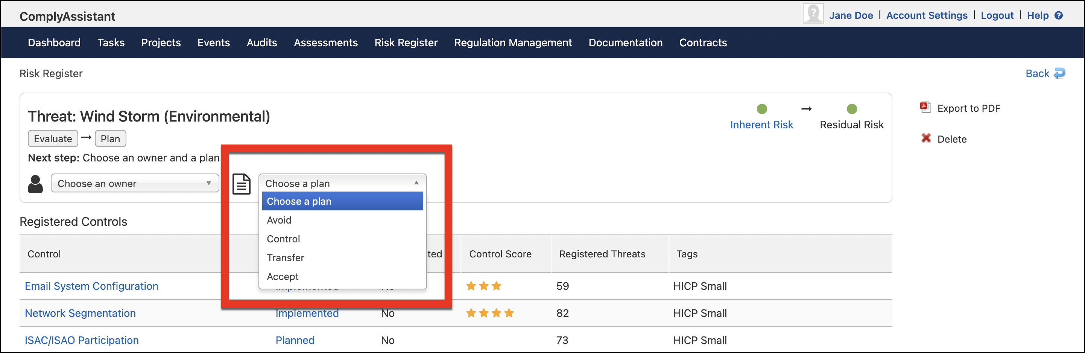Image resolution: width=1085 pixels, height=353 pixels.
Task: Click the Back arrow icon
Action: pyautogui.click(x=1060, y=73)
